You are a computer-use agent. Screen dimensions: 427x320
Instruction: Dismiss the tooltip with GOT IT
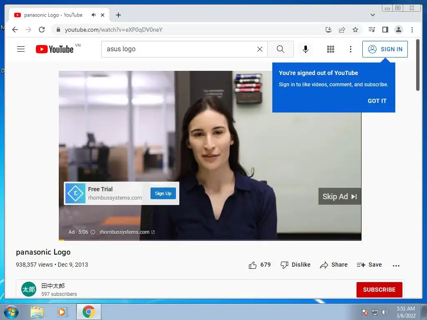[x=377, y=101]
